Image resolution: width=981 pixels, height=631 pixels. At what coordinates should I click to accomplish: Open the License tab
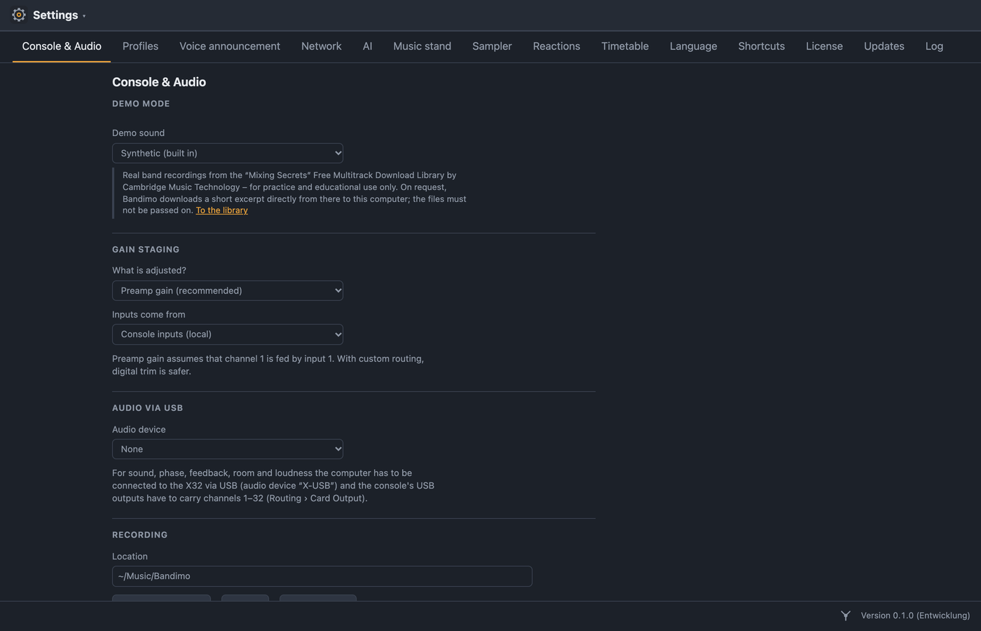[x=824, y=46]
